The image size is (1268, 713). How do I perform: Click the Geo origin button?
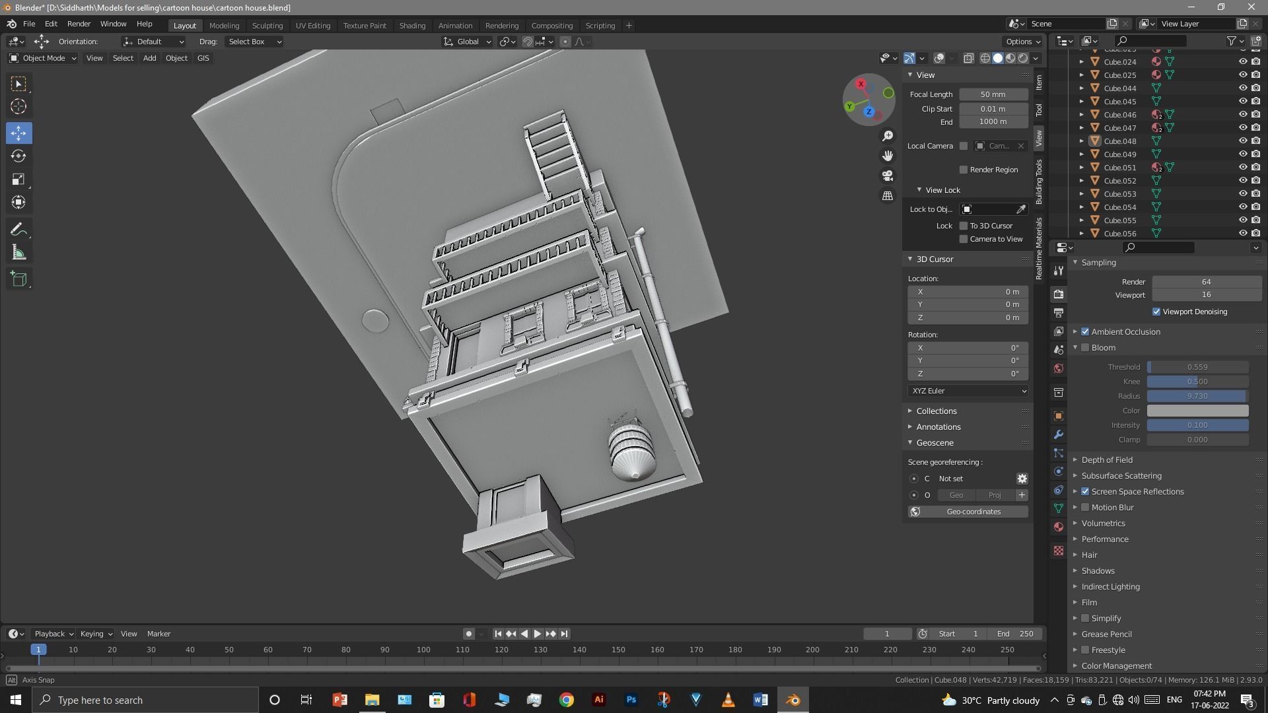coord(956,495)
